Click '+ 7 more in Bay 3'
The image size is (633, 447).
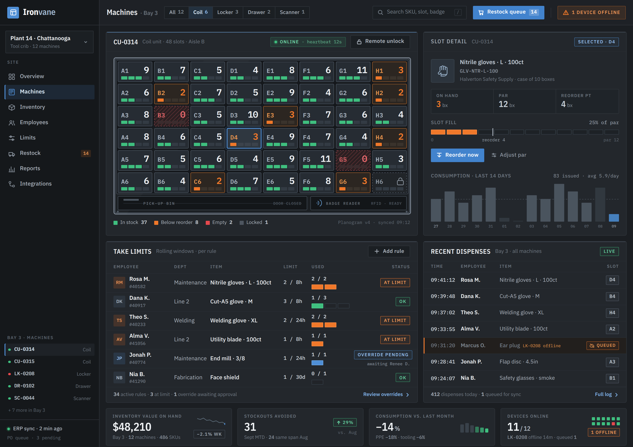[x=27, y=410]
